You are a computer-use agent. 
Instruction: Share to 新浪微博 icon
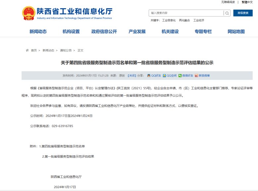pyautogui.click(x=196, y=76)
